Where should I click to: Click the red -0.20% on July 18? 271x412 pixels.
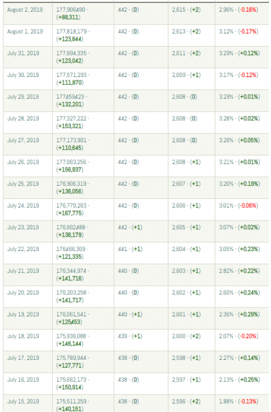tap(248, 336)
